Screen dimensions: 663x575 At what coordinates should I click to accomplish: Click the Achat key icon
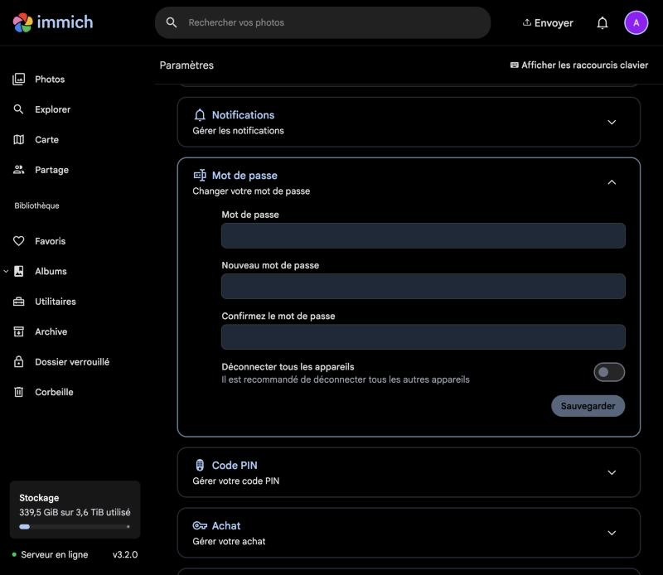200,525
